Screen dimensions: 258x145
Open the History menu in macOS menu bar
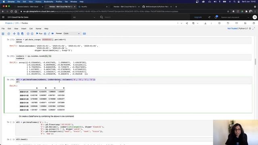(38, 2)
